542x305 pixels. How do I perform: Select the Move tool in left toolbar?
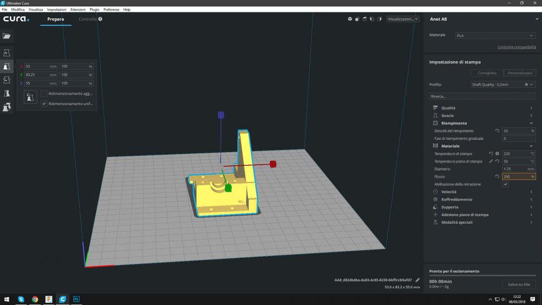click(7, 53)
